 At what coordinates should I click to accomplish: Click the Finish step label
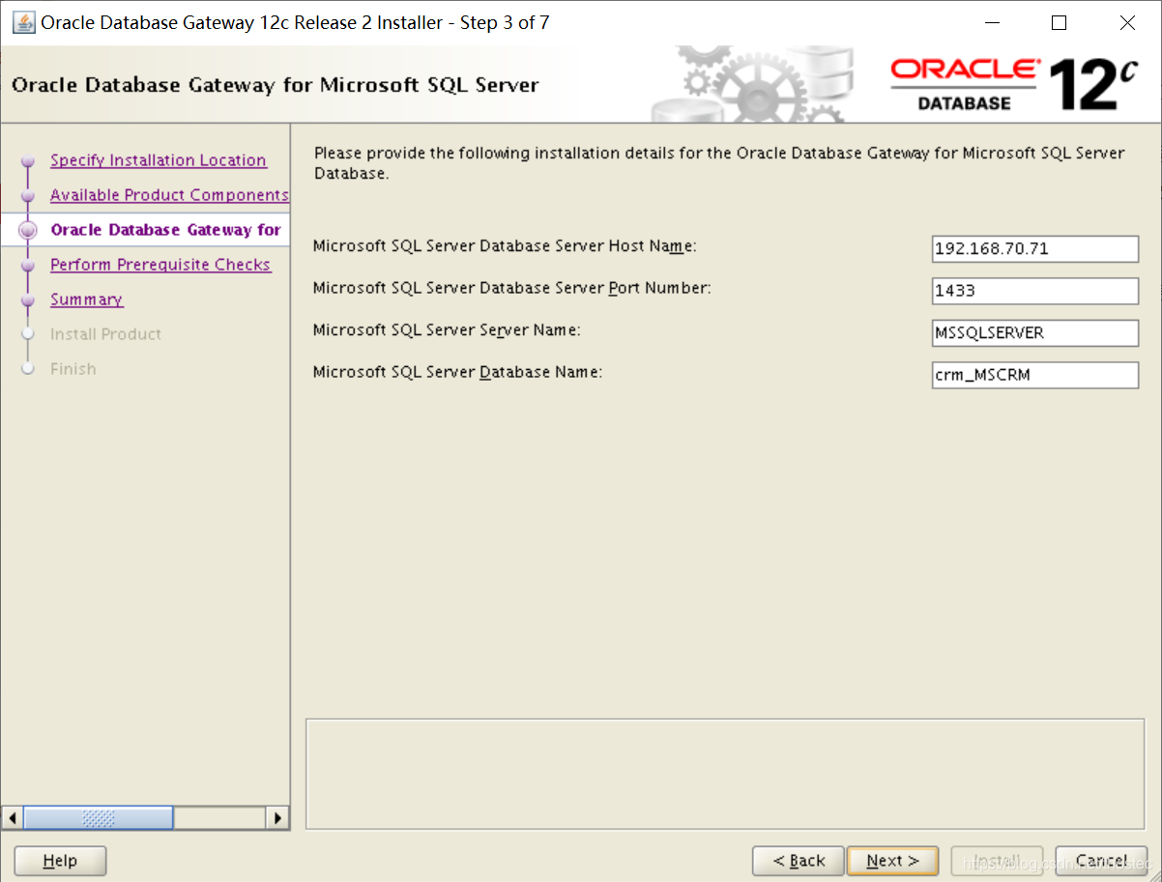click(x=73, y=369)
